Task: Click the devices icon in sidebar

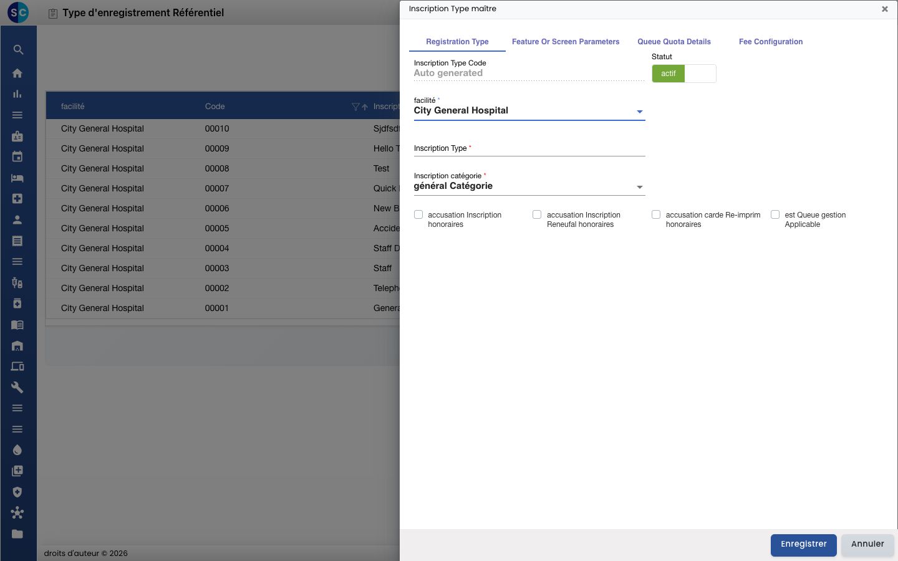Action: coord(17,367)
